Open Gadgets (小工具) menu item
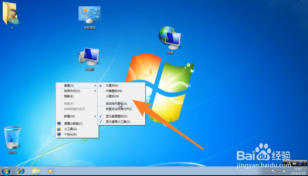Image resolution: width=308 pixels, height=176 pixels. pyautogui.click(x=77, y=129)
